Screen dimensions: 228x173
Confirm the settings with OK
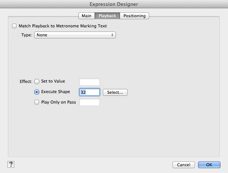point(209,165)
